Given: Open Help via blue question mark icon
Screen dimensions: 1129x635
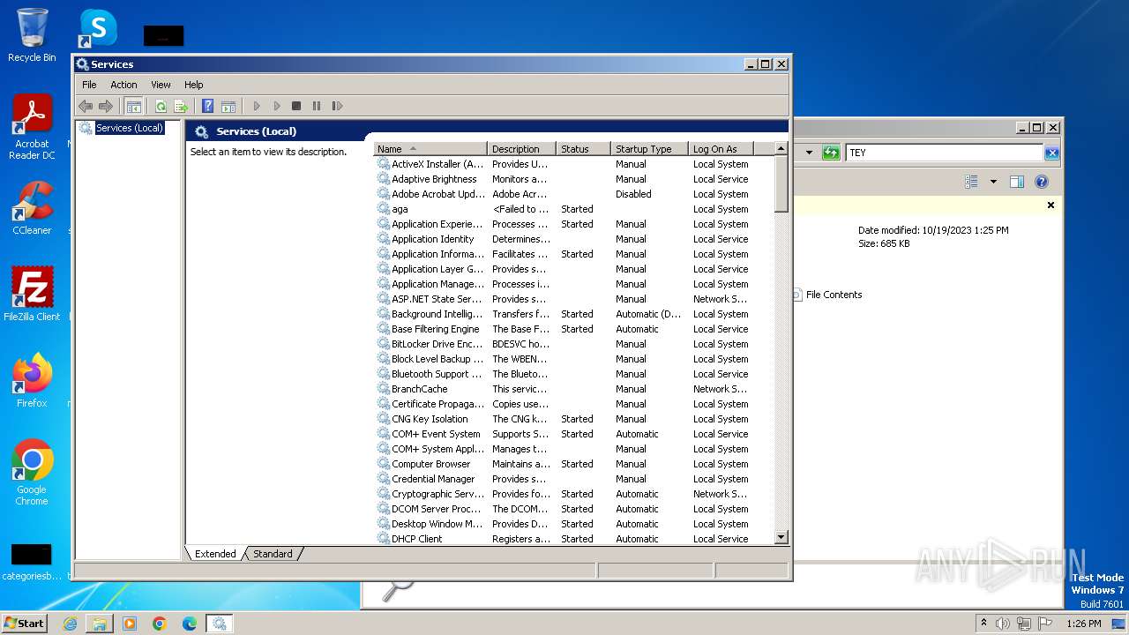Looking at the screenshot, I should pos(208,106).
